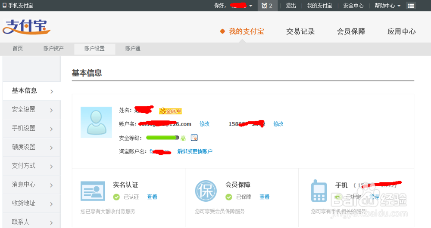Click the 已保障 status text

244,197
